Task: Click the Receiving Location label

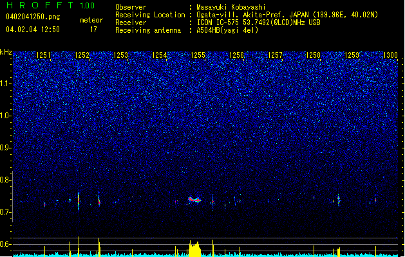Action: [150, 15]
